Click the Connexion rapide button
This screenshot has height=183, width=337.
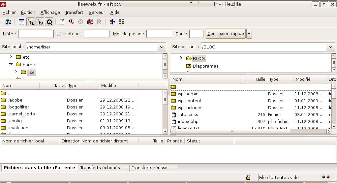[x=226, y=34]
